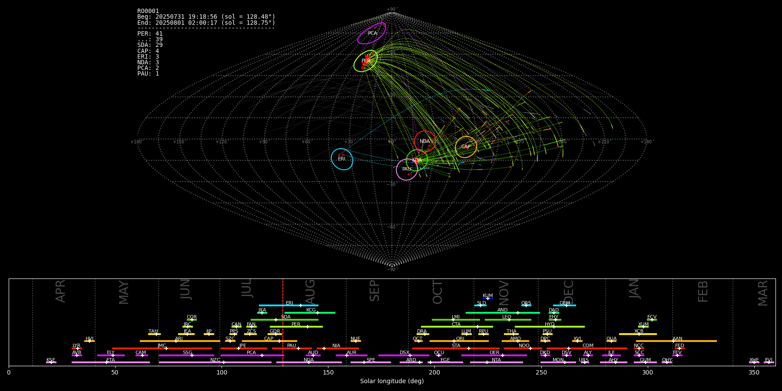This screenshot has height=391, width=782.
Task: Select the PER radiant circle on sky map
Action: tap(365, 61)
